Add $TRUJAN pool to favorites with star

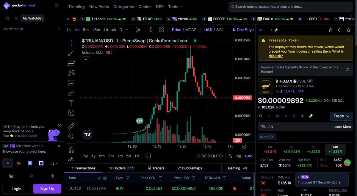tap(348, 30)
